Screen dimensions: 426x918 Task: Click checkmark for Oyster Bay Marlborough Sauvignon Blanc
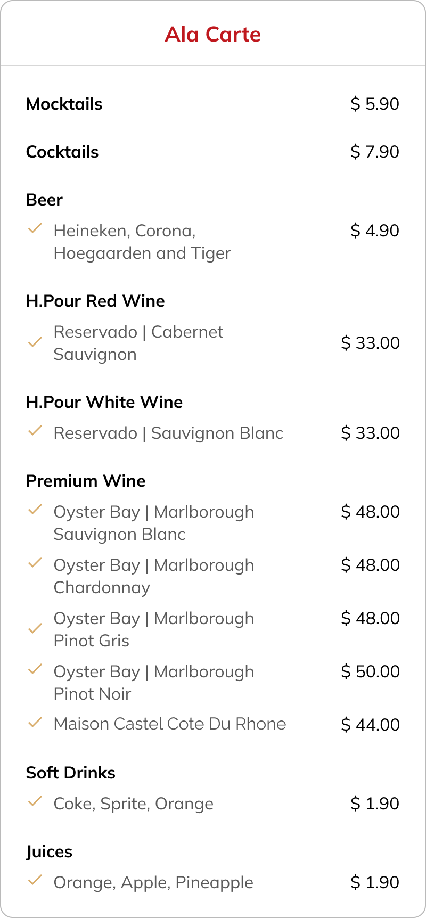coord(35,510)
